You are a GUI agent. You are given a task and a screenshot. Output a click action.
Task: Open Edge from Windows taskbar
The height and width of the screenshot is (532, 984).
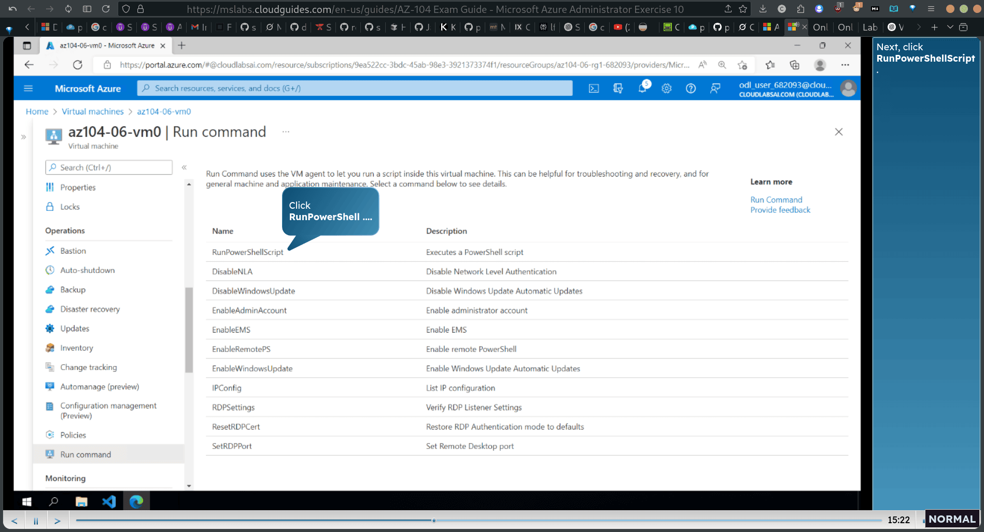pyautogui.click(x=136, y=501)
